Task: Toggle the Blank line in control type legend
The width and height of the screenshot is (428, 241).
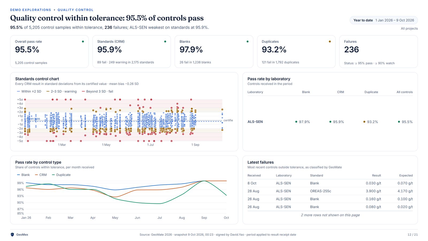Action: click(23, 175)
